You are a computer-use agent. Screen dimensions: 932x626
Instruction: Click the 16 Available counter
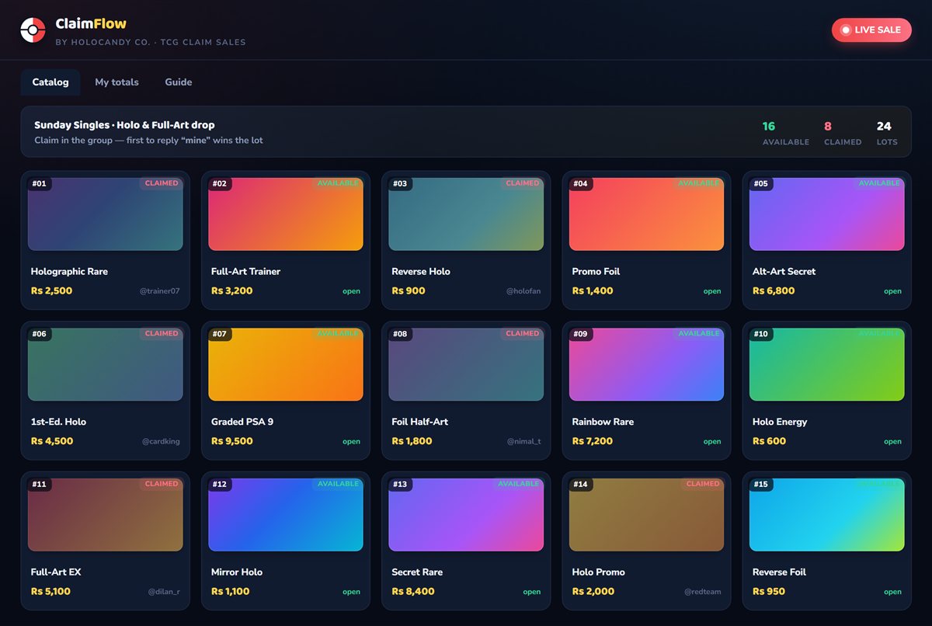click(x=786, y=133)
